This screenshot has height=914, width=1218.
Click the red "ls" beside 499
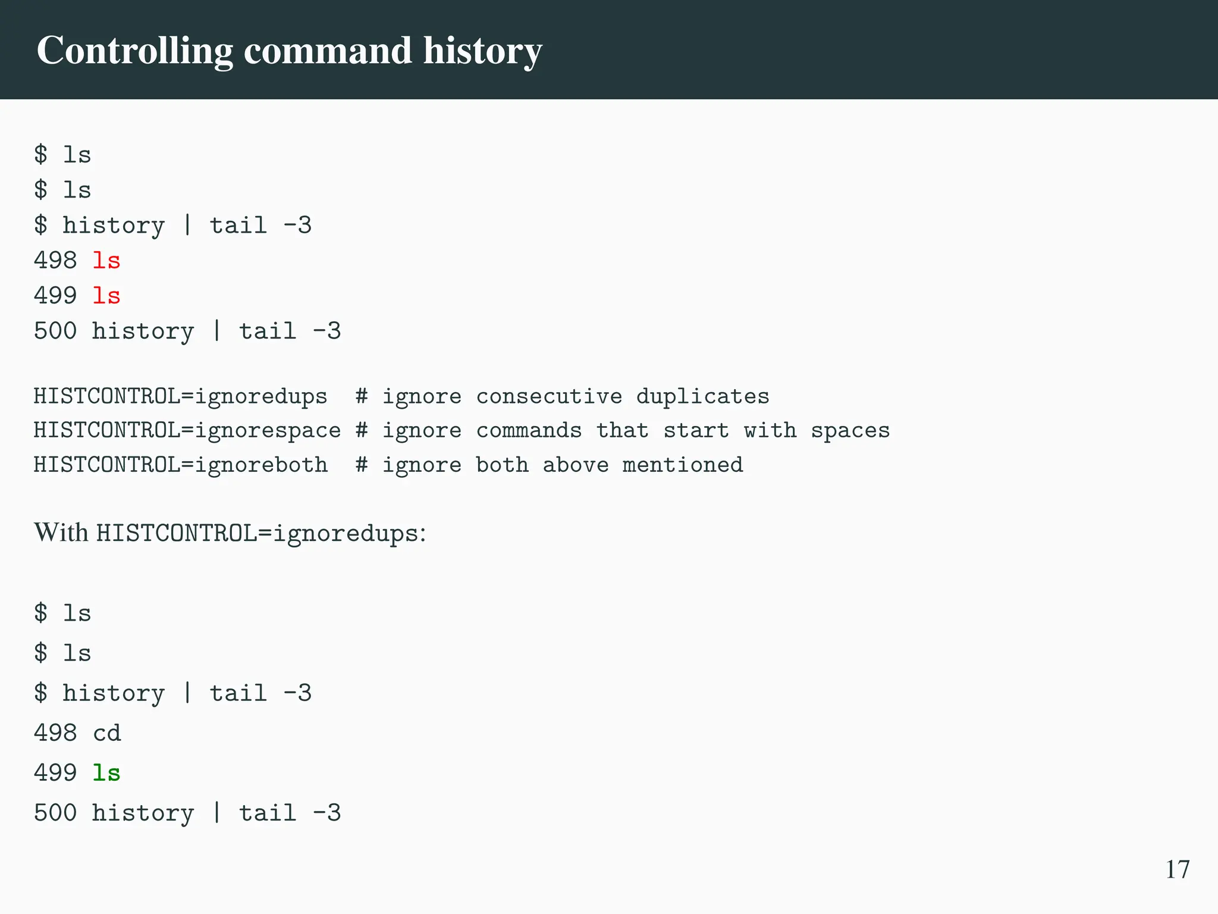106,296
